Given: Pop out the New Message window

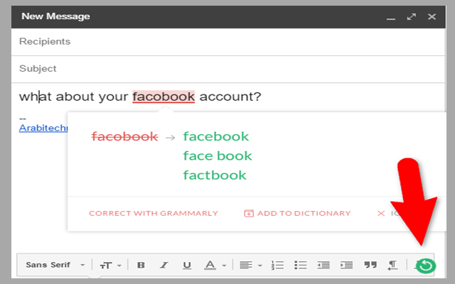Looking at the screenshot, I should (x=412, y=16).
